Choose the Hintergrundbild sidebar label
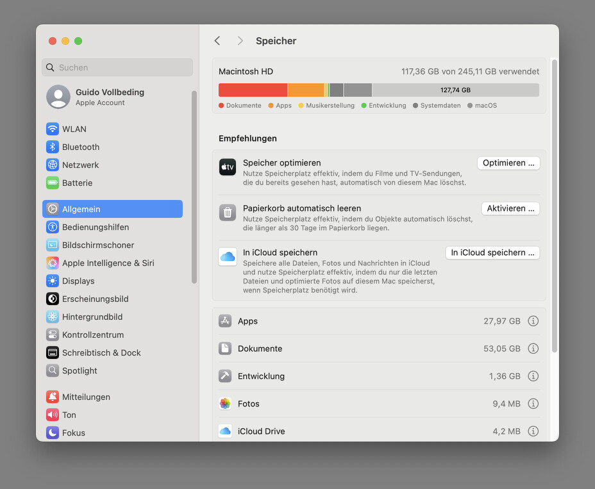595x489 pixels. pyautogui.click(x=92, y=317)
